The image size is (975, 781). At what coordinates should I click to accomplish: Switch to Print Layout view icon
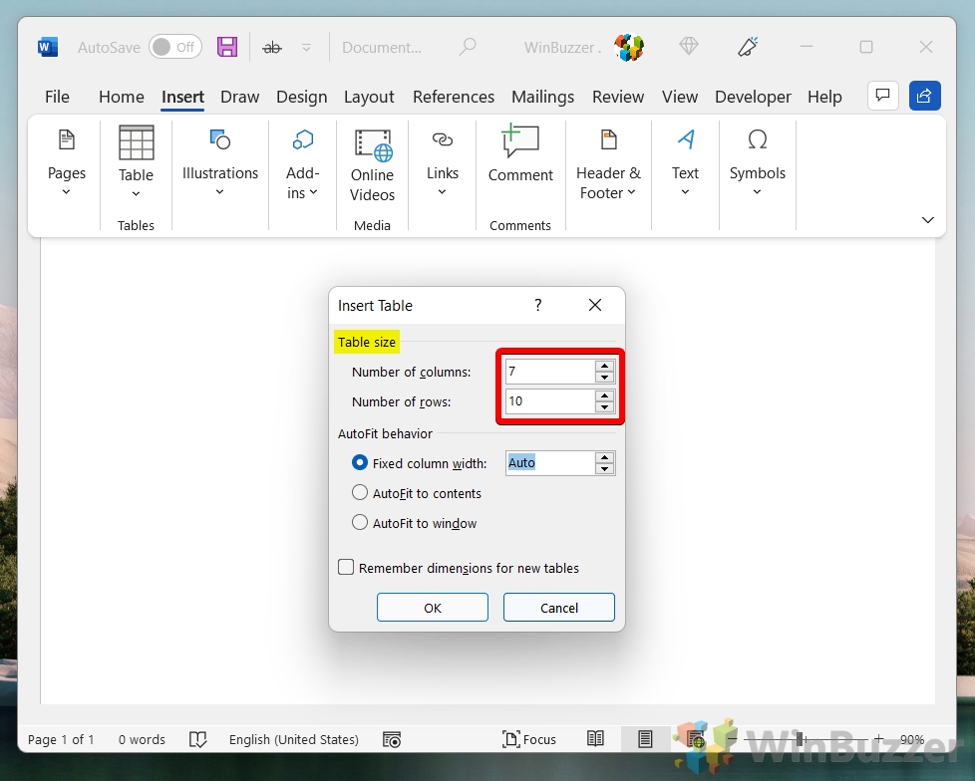tap(645, 739)
